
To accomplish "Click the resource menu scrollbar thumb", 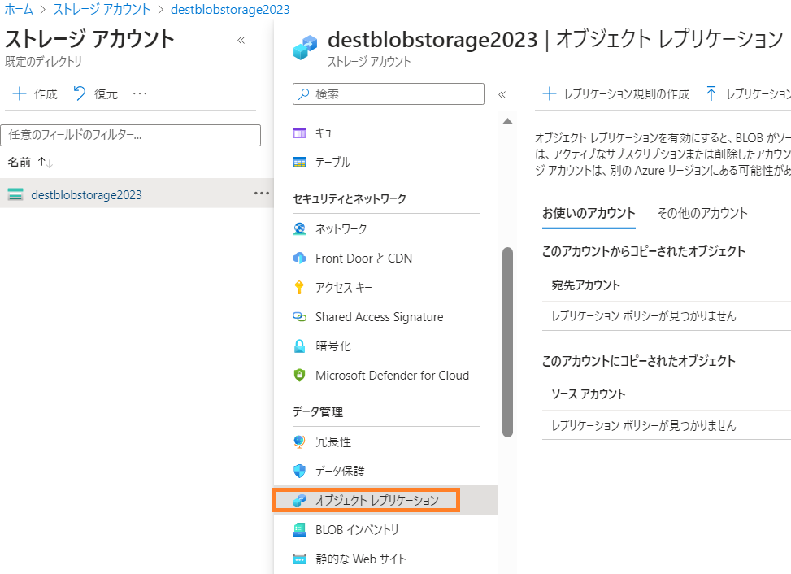I will [507, 342].
